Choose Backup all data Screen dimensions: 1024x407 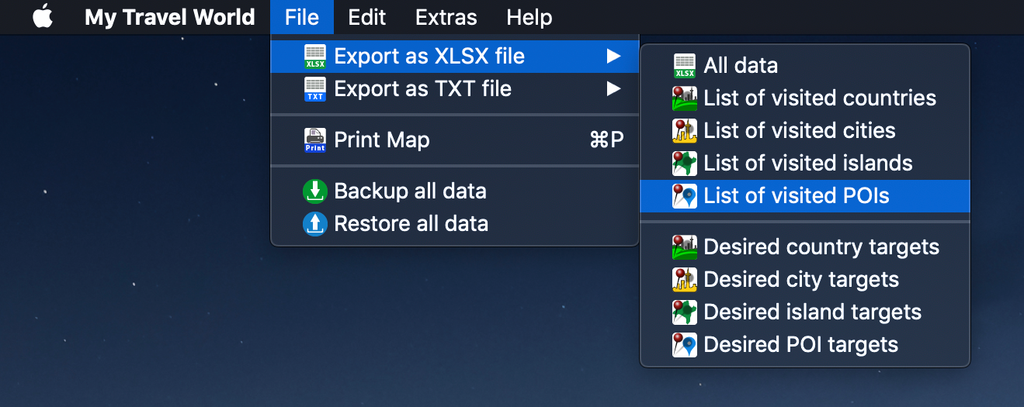click(x=454, y=191)
